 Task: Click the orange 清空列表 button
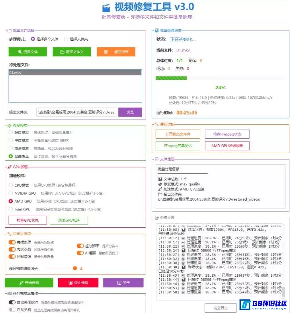tap(116, 52)
